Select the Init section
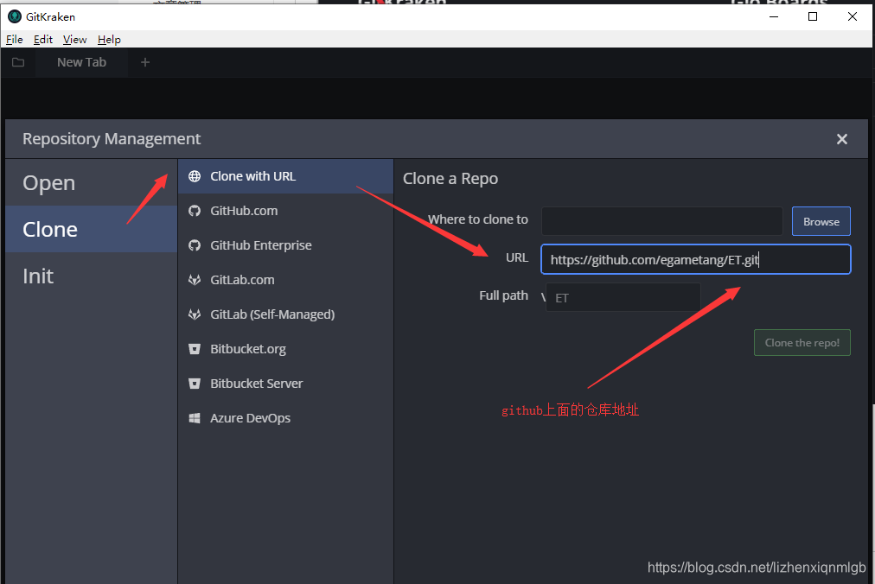The image size is (875, 584). pos(38,276)
